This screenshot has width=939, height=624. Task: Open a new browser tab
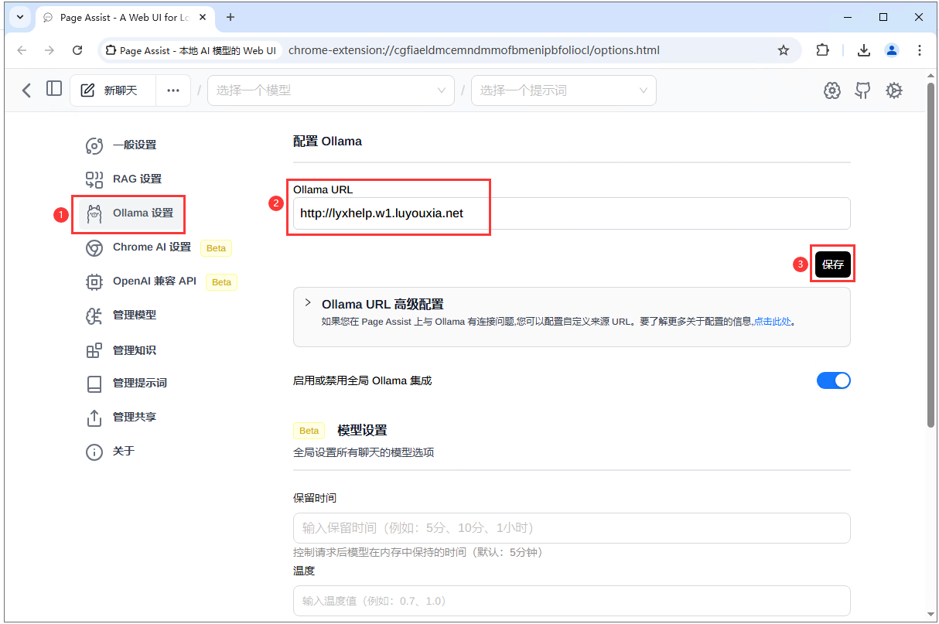point(230,17)
